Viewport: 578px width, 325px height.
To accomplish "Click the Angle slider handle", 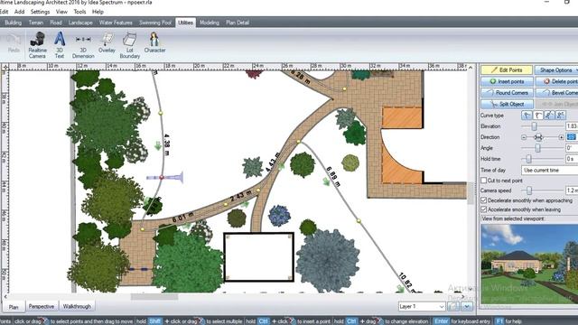I will tap(538, 148).
